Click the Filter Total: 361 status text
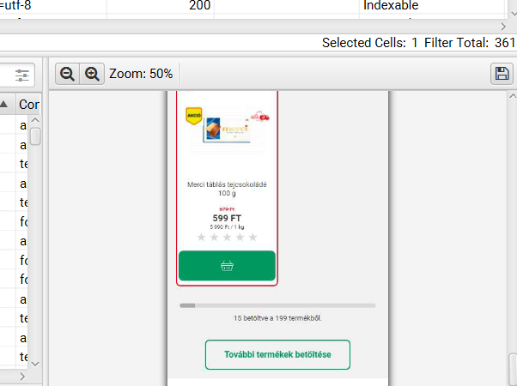 click(470, 43)
